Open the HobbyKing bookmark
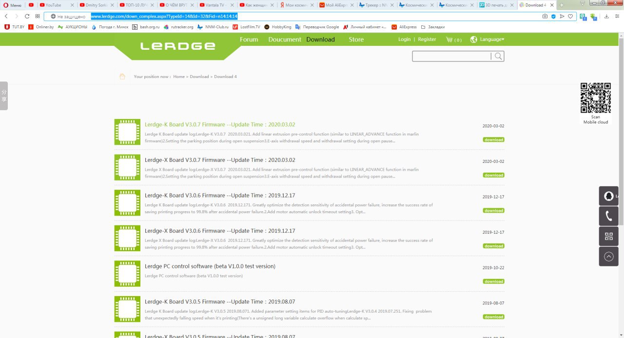 (277, 27)
